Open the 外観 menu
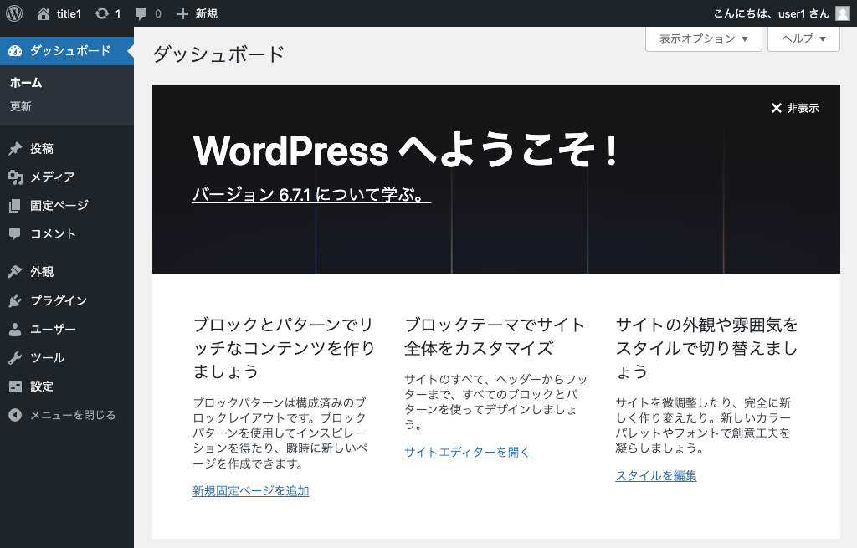The width and height of the screenshot is (857, 548). [67, 272]
